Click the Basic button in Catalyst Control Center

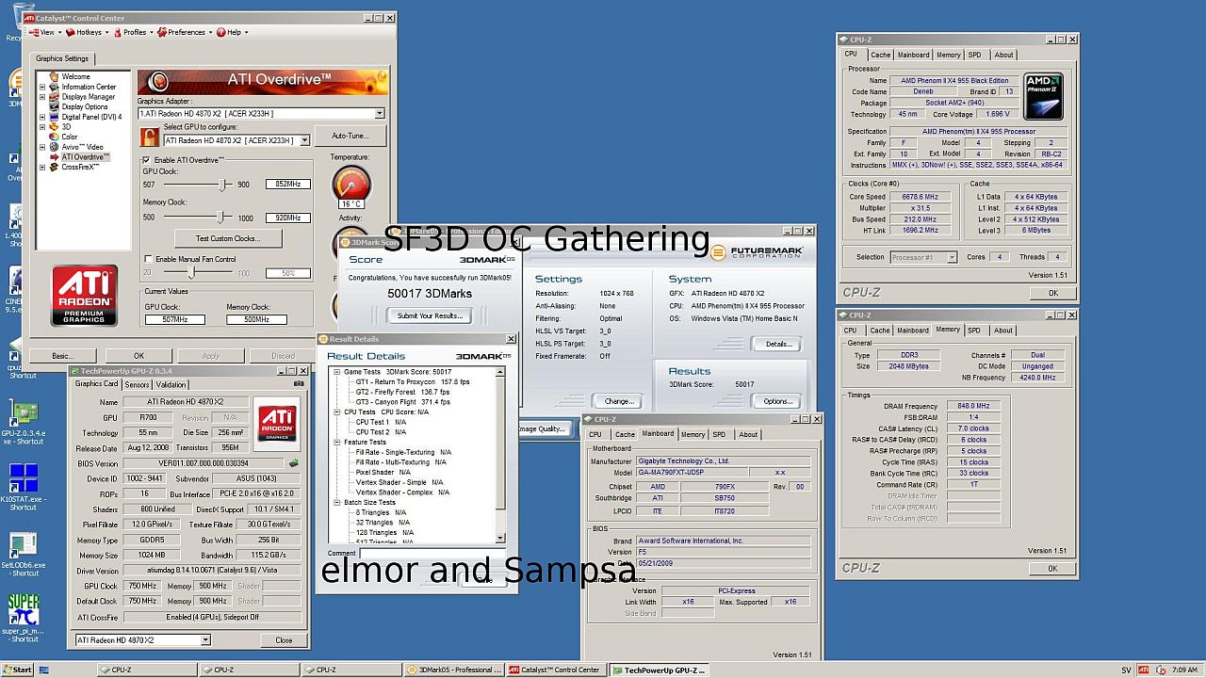point(62,356)
